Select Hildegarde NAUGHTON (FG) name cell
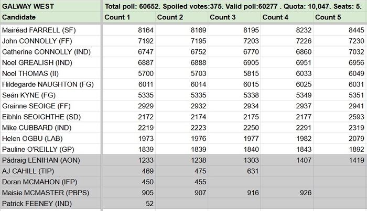 [51, 84]
